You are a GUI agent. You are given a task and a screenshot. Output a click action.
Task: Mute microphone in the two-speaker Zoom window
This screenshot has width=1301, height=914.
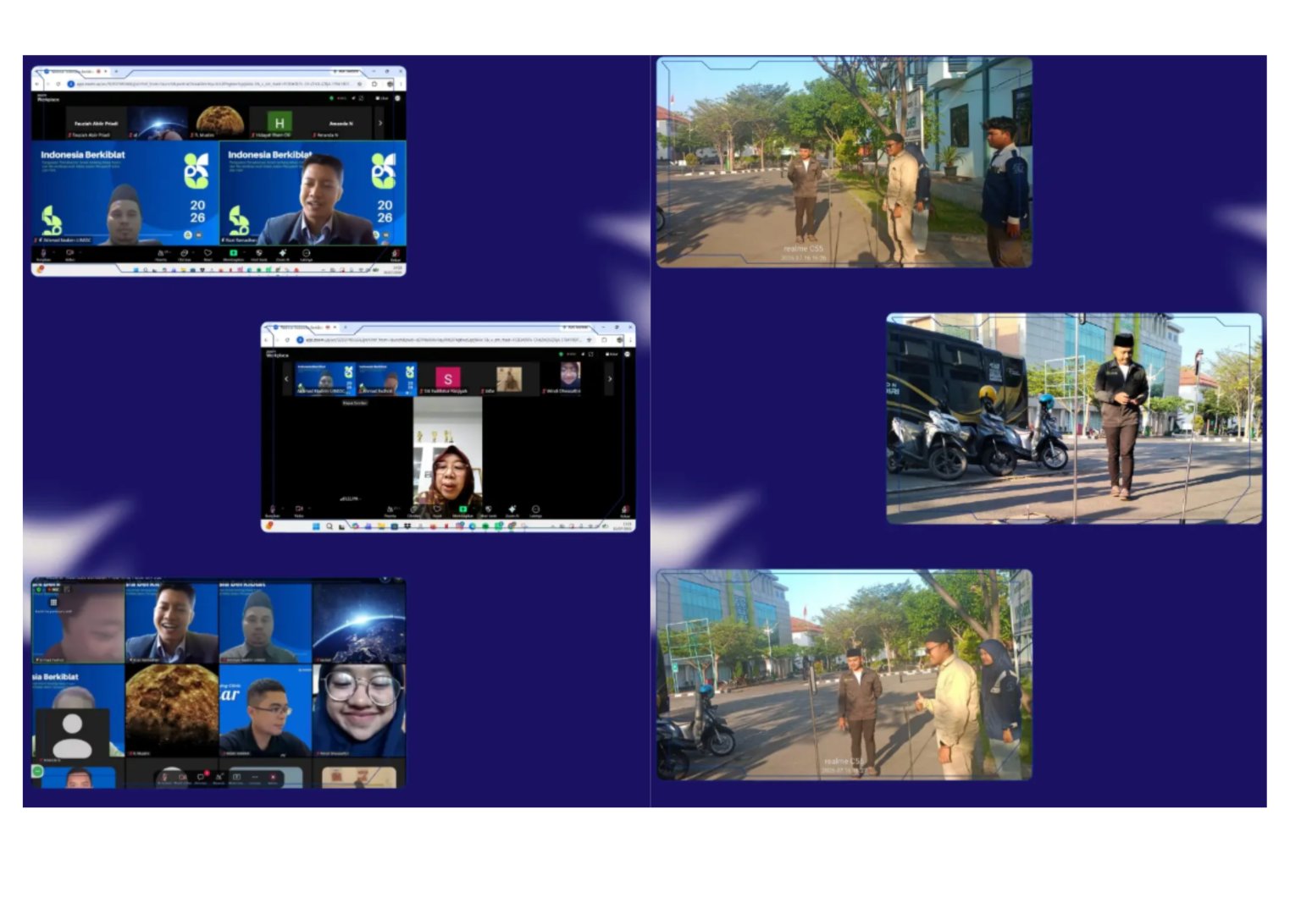[x=43, y=253]
